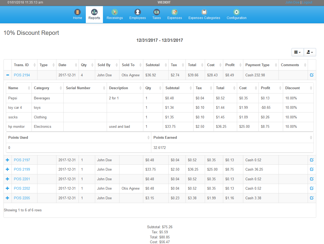Open Configuration via the gear icon
This screenshot has height=244, width=324.
[x=236, y=12]
